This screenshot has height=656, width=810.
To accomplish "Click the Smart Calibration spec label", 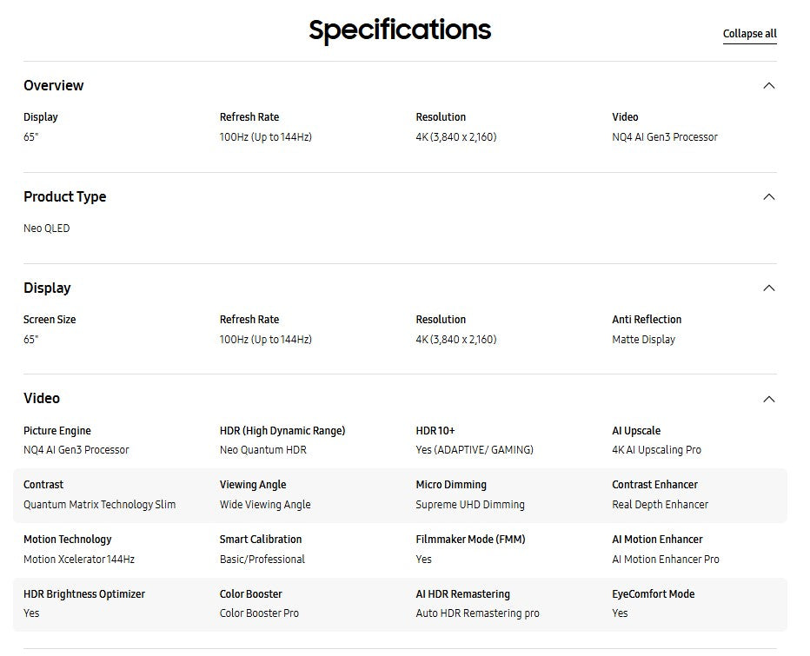I will (261, 540).
